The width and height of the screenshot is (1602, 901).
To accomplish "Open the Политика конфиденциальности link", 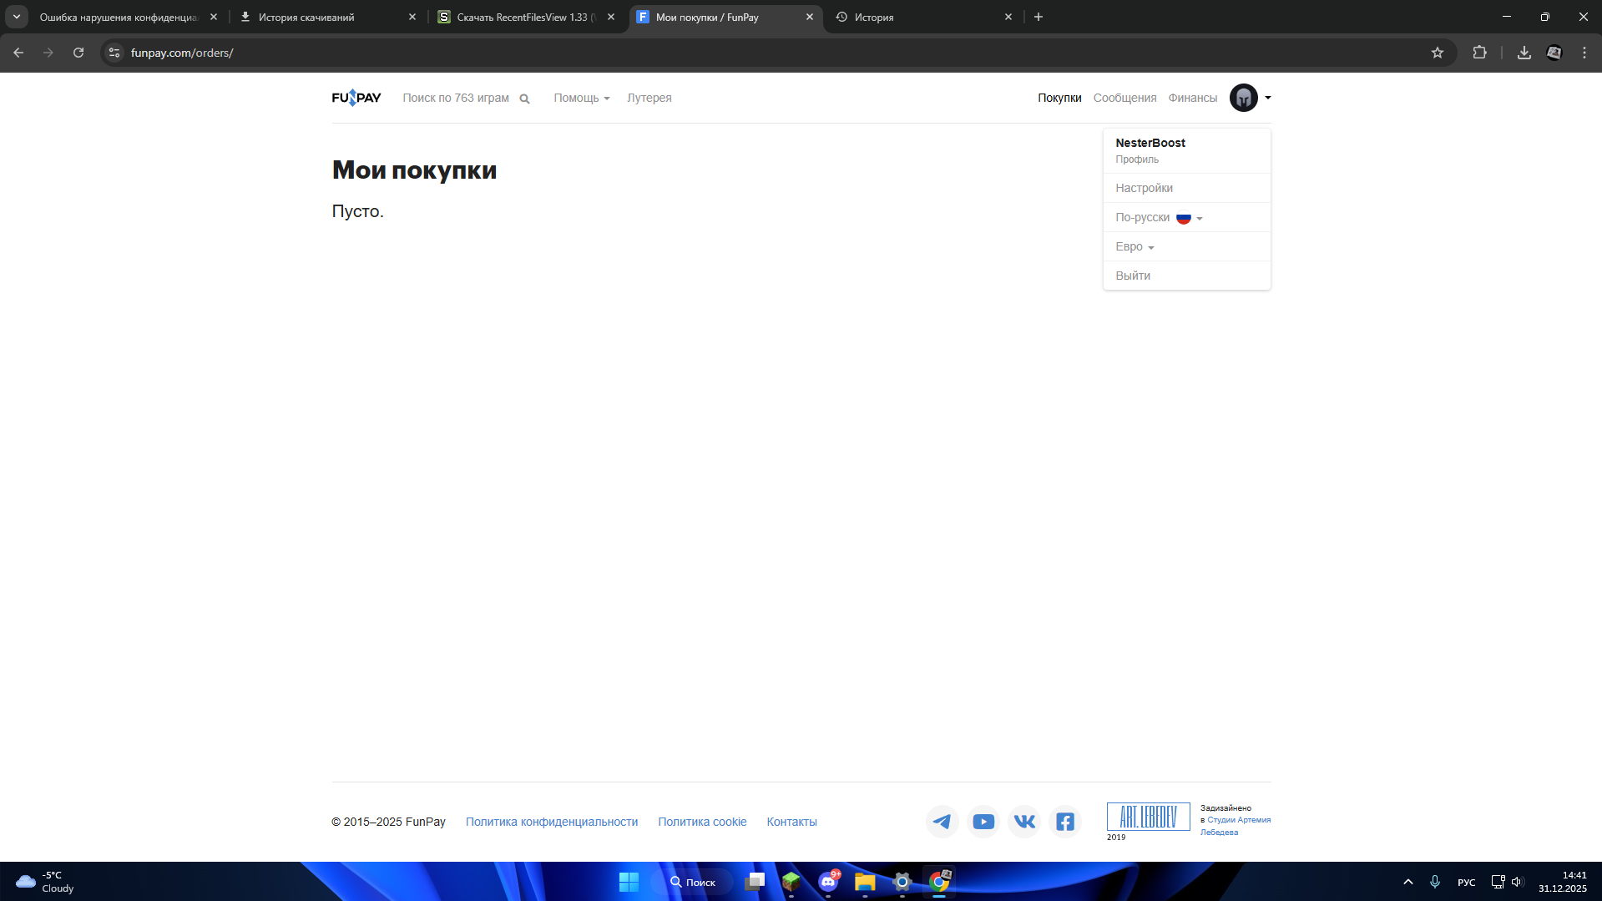I will pos(551,822).
